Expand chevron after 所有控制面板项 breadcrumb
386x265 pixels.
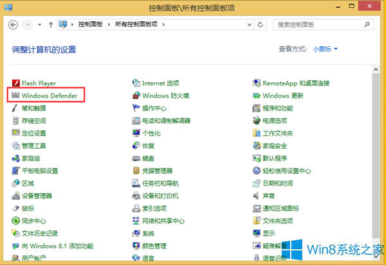(163, 24)
